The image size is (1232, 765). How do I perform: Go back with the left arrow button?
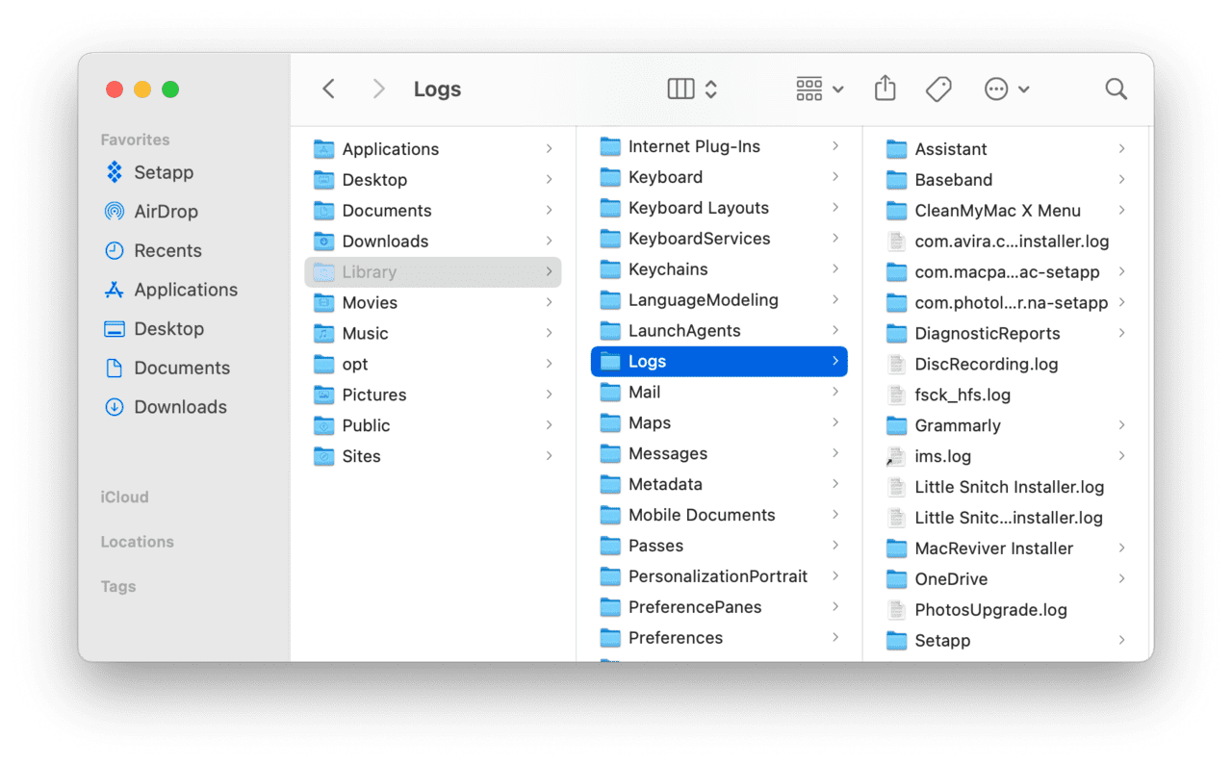(x=328, y=89)
